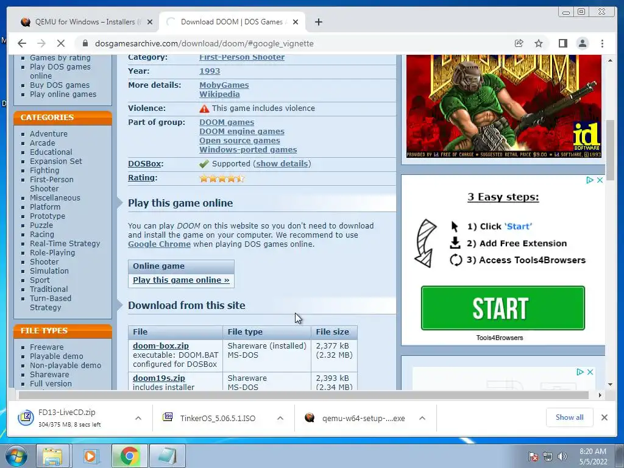Click Show all downloads button
Screen dimensions: 624x468
(570, 417)
